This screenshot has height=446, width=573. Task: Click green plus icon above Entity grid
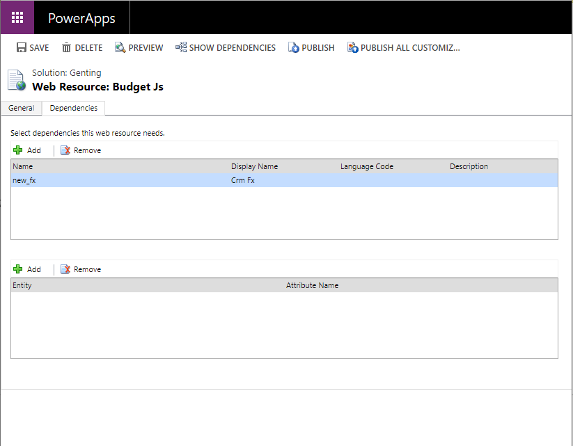[17, 269]
